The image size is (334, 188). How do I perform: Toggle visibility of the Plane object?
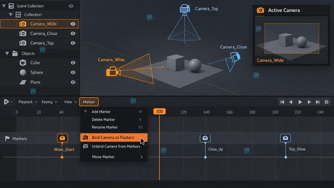coord(73,82)
